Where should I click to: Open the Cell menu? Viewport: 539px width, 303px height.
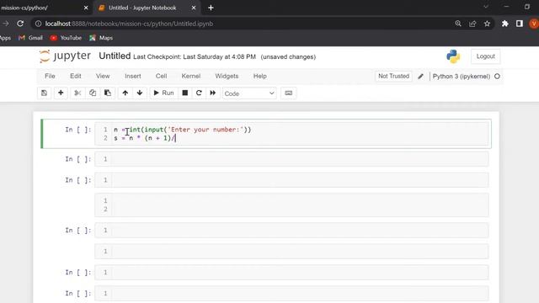click(161, 76)
